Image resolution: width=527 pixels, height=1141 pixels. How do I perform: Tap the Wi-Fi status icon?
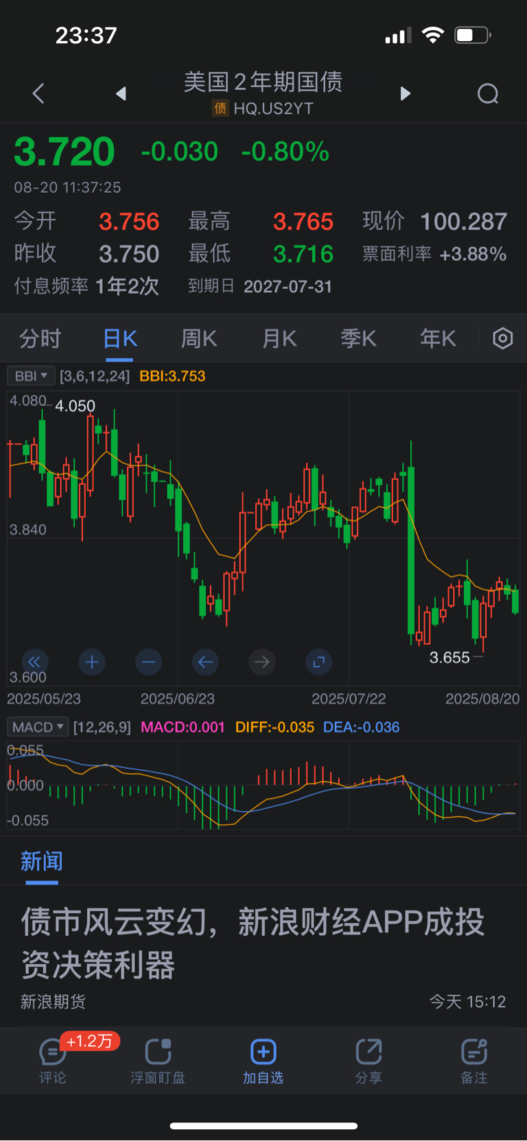433,35
